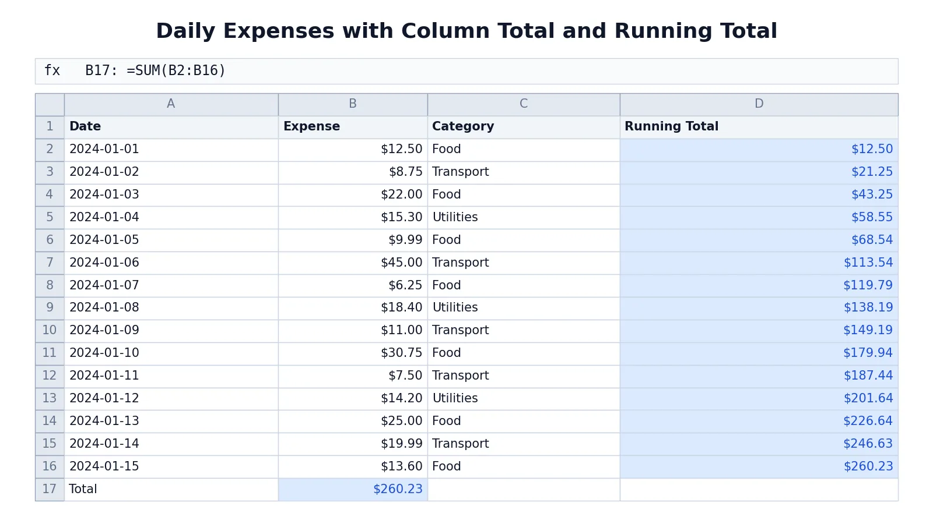
Task: Click the $21.25 running total cell
Action: click(759, 172)
